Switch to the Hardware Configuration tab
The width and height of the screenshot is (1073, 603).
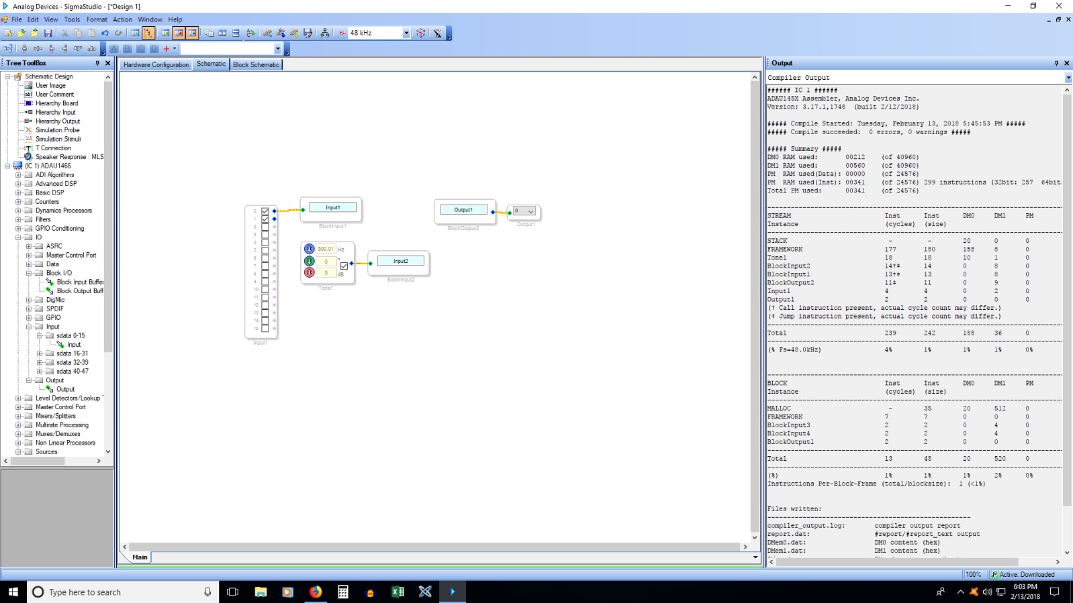(156, 64)
